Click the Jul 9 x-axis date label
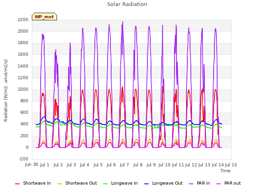 pos(151,165)
